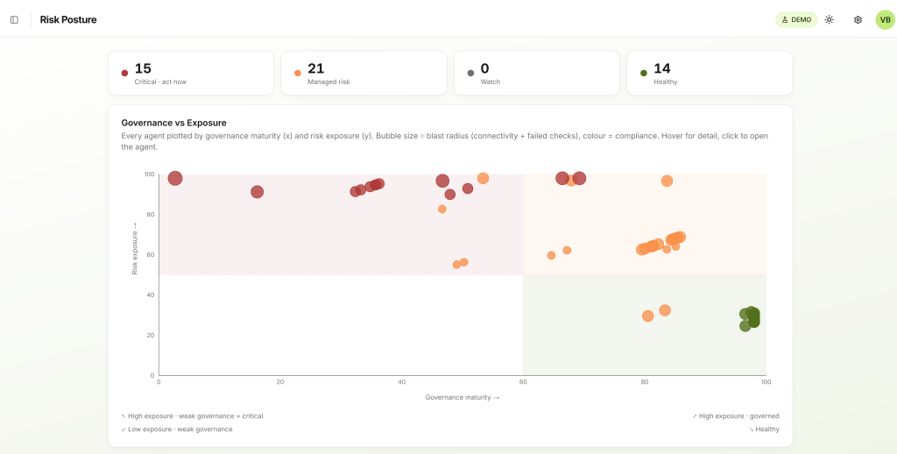
Task: Click the green Healthy status dot
Action: [x=644, y=73]
